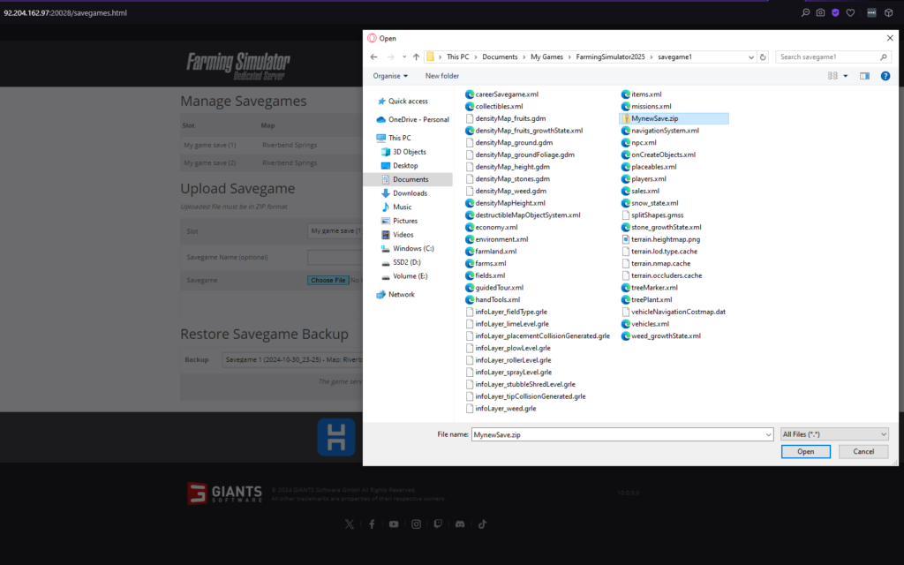
Task: Go up one folder level with the up arrow
Action: coord(416,56)
